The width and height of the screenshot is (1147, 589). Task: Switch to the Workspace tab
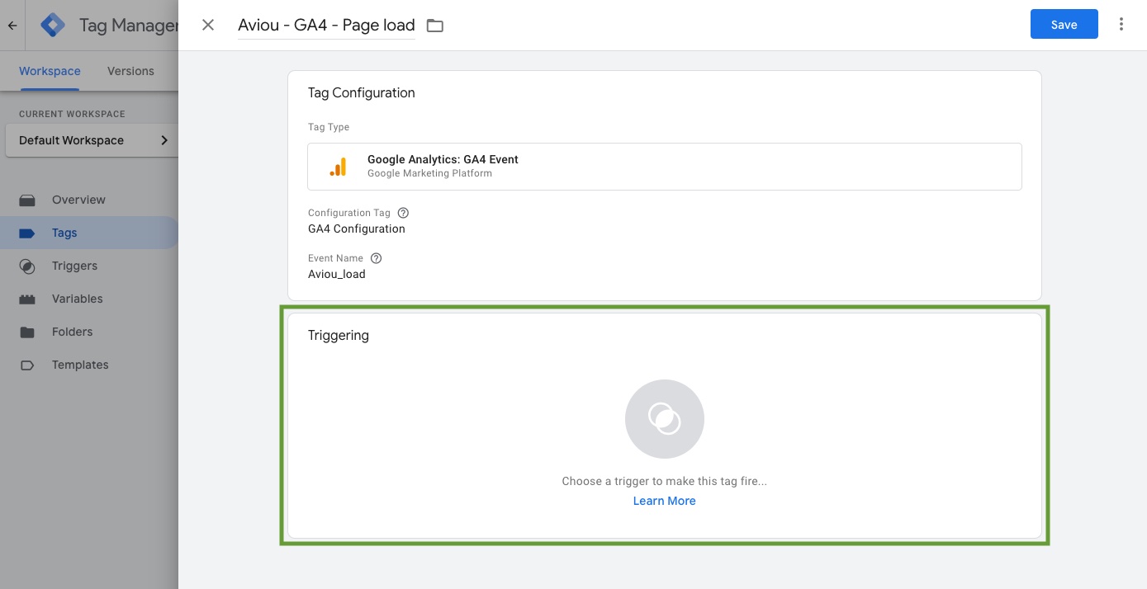(50, 71)
